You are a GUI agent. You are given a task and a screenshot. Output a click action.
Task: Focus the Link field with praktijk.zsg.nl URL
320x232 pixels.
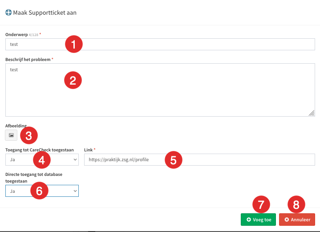click(199, 160)
